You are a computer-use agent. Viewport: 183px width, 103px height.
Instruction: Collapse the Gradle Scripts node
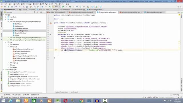click(x=3, y=70)
